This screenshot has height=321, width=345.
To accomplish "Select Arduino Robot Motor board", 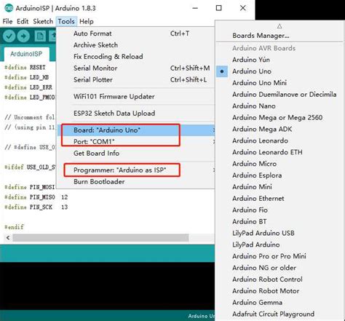I will 279,291.
